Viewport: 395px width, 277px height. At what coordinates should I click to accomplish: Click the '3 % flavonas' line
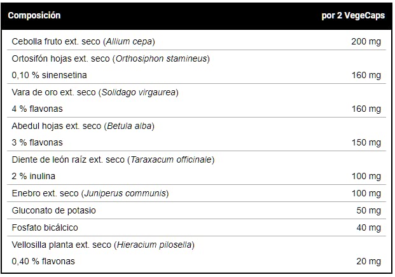tap(38, 142)
